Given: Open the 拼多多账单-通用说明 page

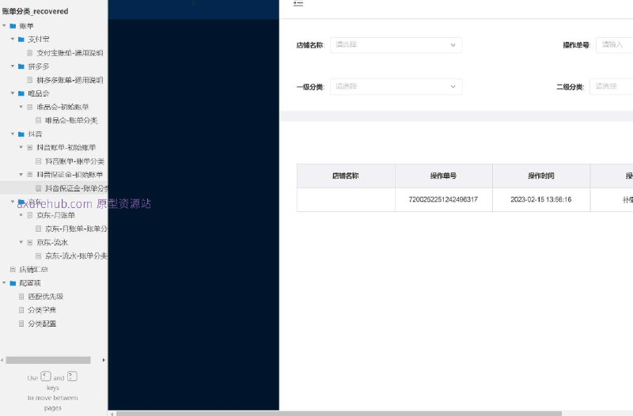Looking at the screenshot, I should [70, 80].
